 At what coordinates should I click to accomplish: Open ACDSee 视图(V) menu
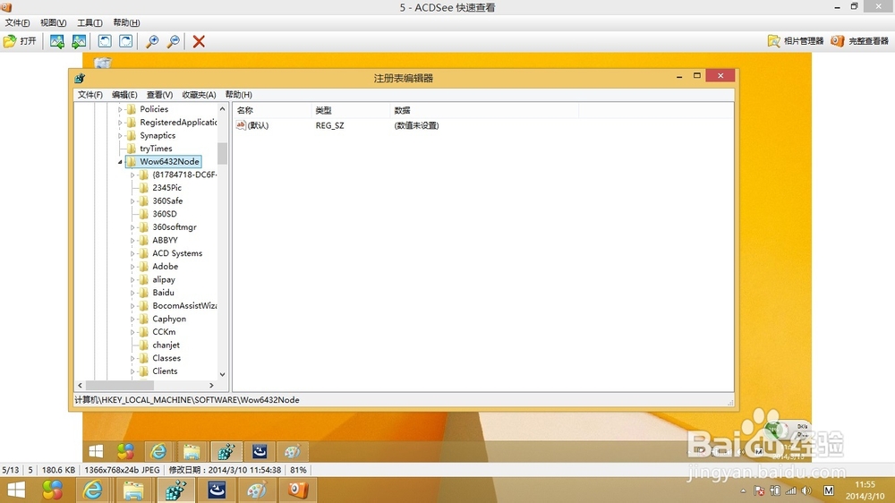(53, 23)
